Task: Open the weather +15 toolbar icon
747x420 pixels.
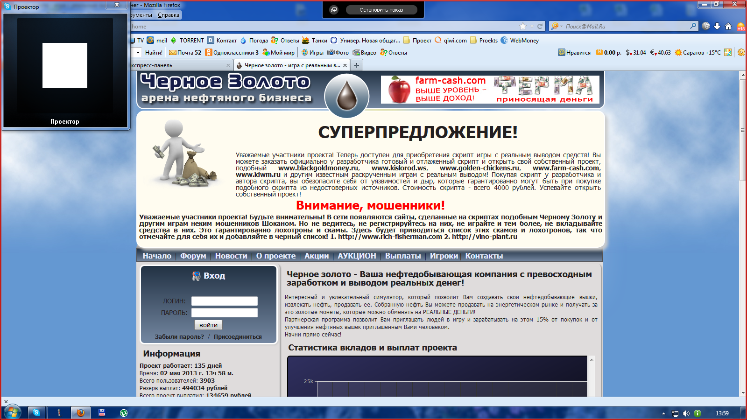Action: (x=741, y=26)
